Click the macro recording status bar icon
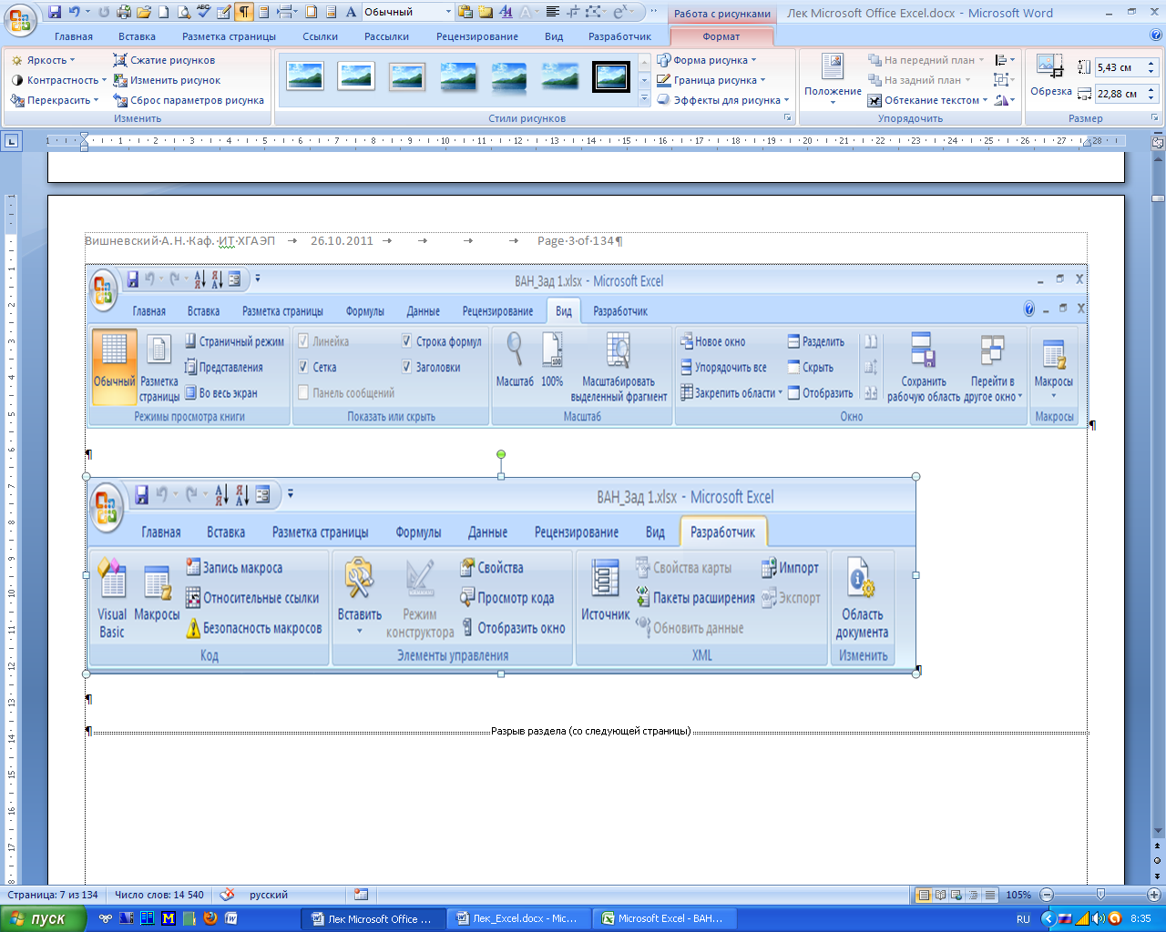Viewport: 1166px width, 932px height. tap(362, 895)
